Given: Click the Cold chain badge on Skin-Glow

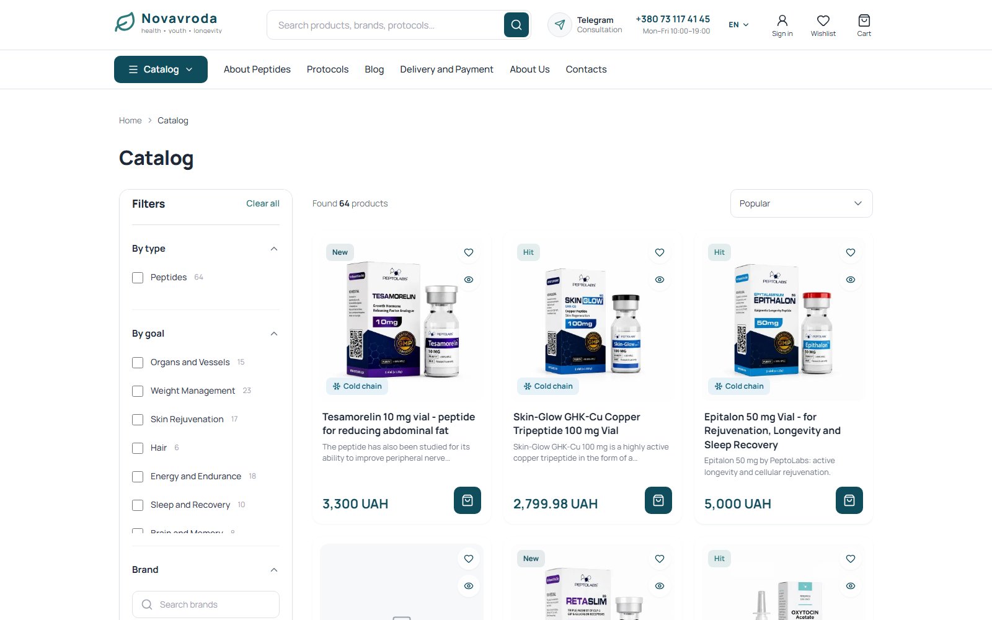Looking at the screenshot, I should 548,386.
